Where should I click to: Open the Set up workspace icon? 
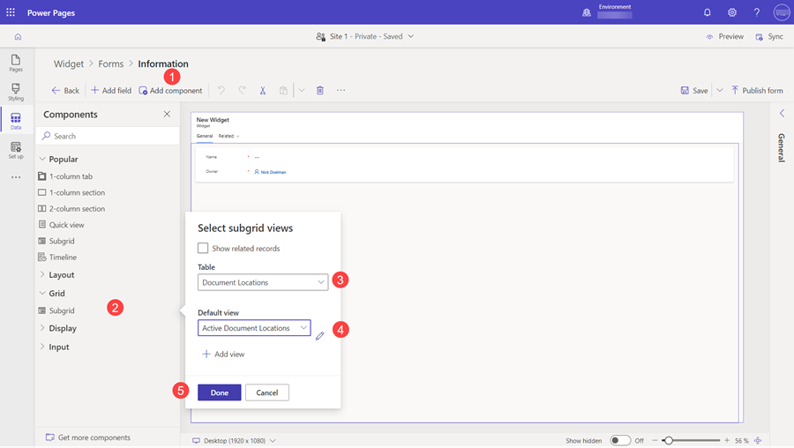coord(16,150)
